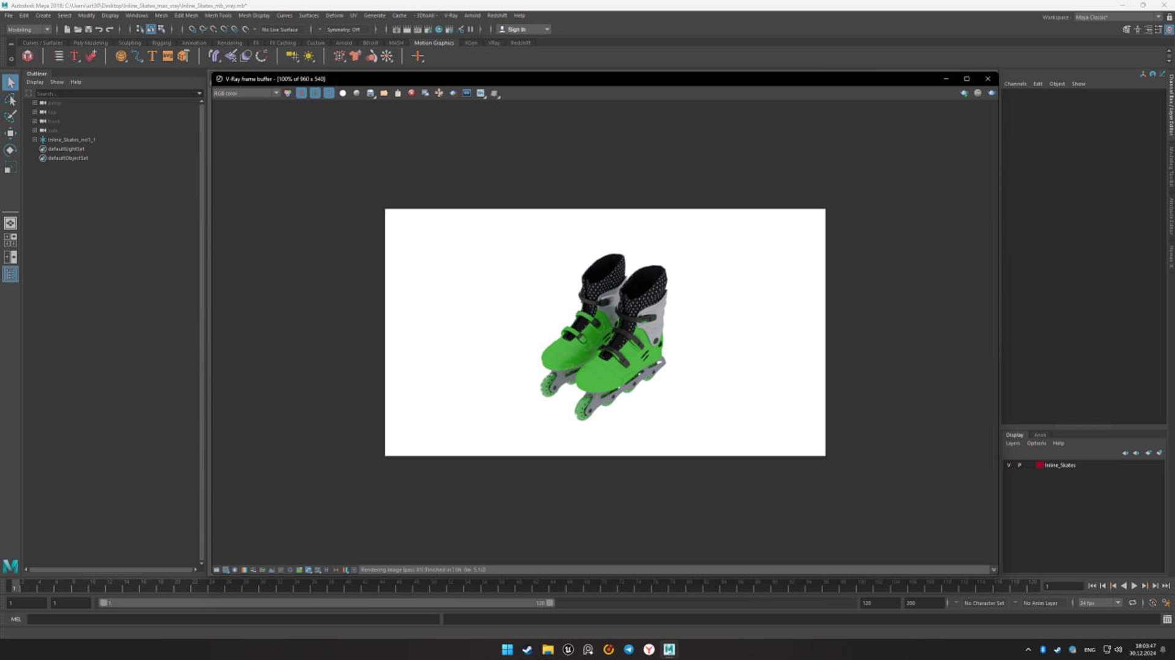
Task: Click the clear image icon in V-Ray toolbar
Action: (x=398, y=94)
